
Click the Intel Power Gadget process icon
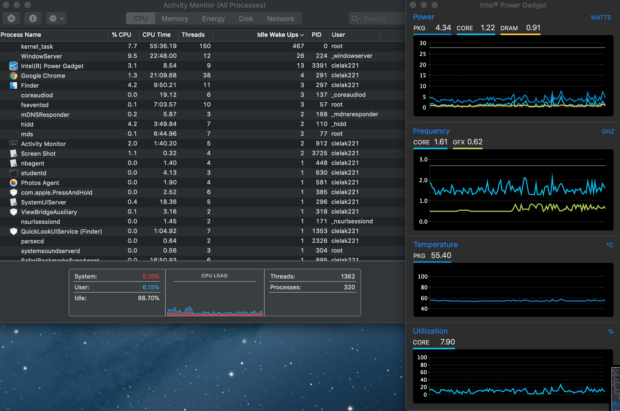[x=14, y=66]
